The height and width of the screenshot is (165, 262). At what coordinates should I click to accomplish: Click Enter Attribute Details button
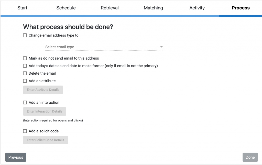pos(43,90)
